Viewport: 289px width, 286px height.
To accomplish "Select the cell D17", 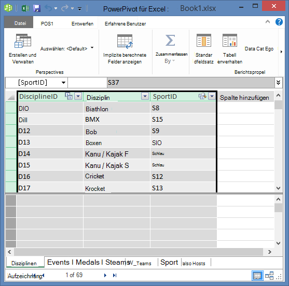I will [50, 188].
